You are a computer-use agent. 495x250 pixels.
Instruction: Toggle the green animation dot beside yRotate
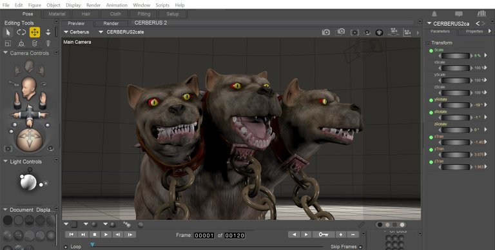point(431,100)
